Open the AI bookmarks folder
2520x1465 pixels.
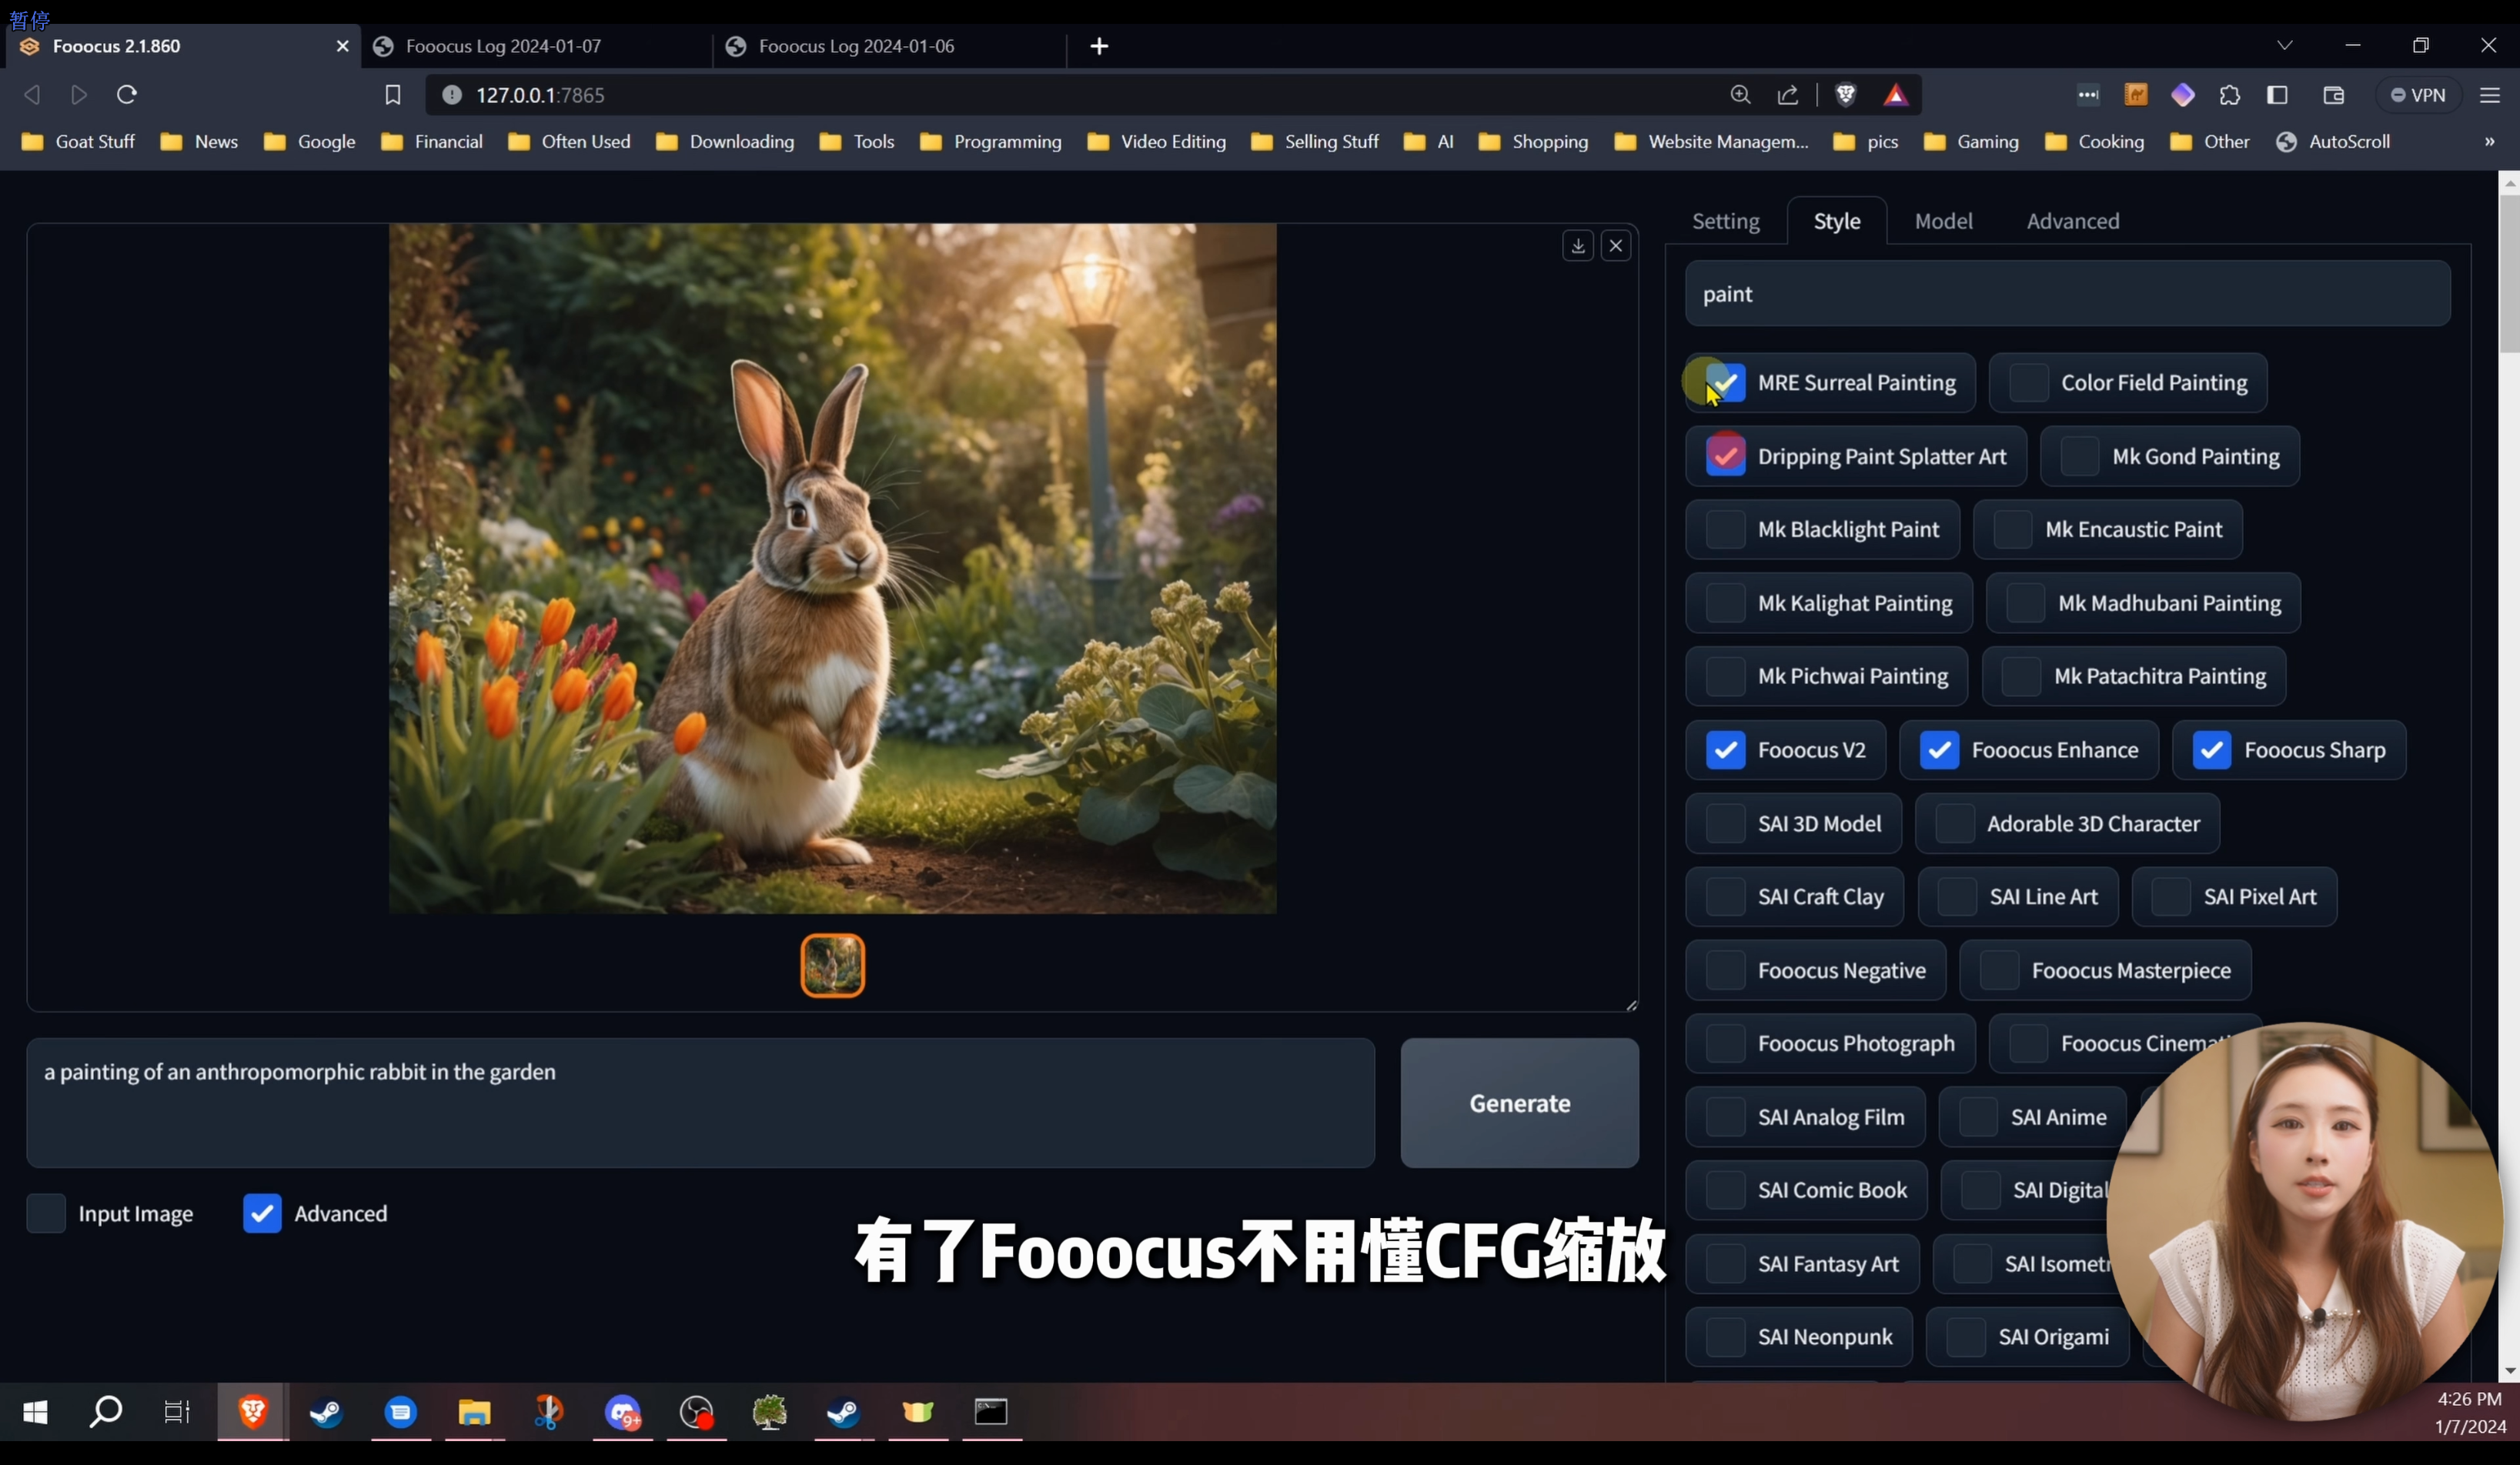point(1429,142)
